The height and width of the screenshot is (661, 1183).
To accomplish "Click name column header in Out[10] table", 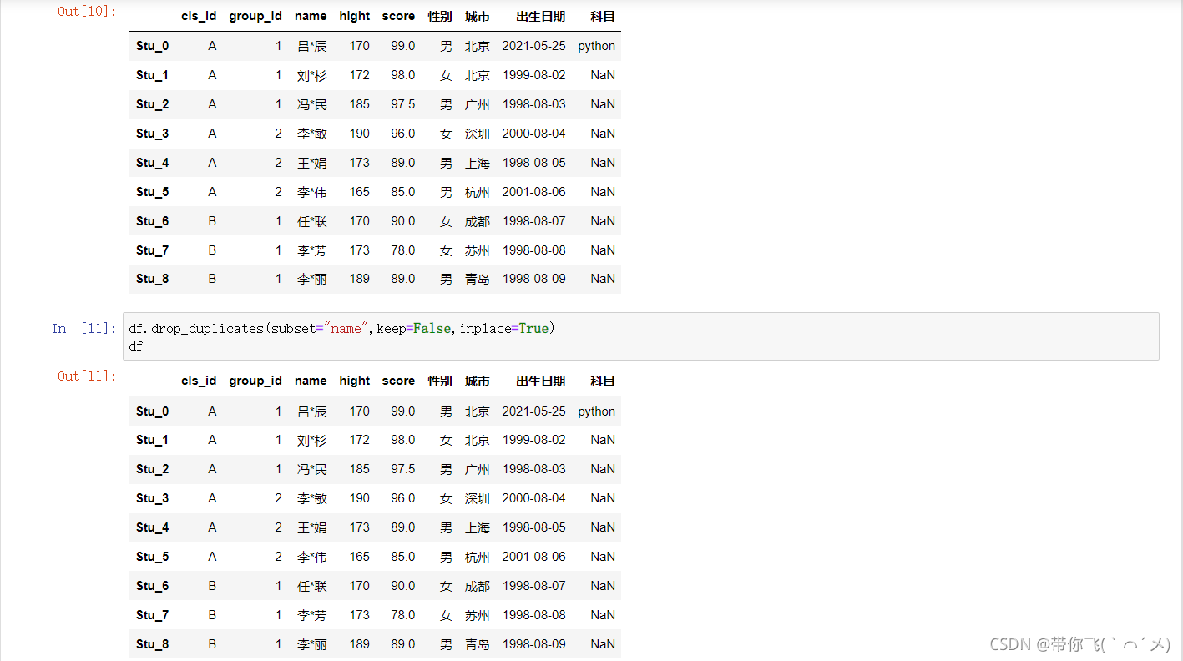I will (311, 16).
